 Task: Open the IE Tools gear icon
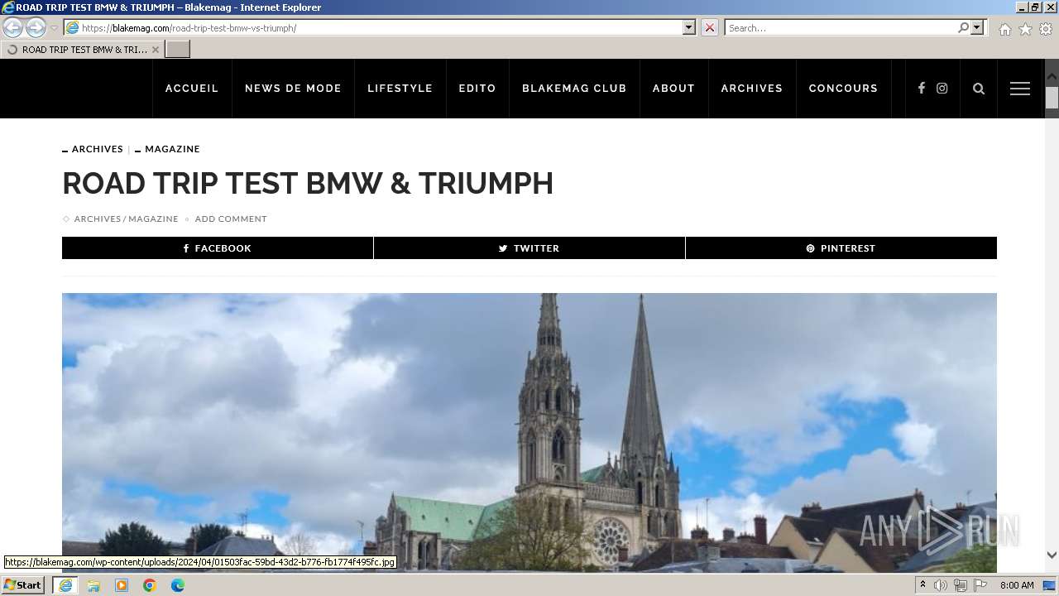click(x=1046, y=29)
